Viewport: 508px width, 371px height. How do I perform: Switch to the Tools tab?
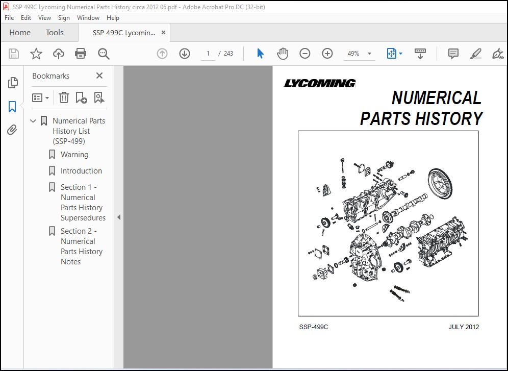pyautogui.click(x=55, y=32)
